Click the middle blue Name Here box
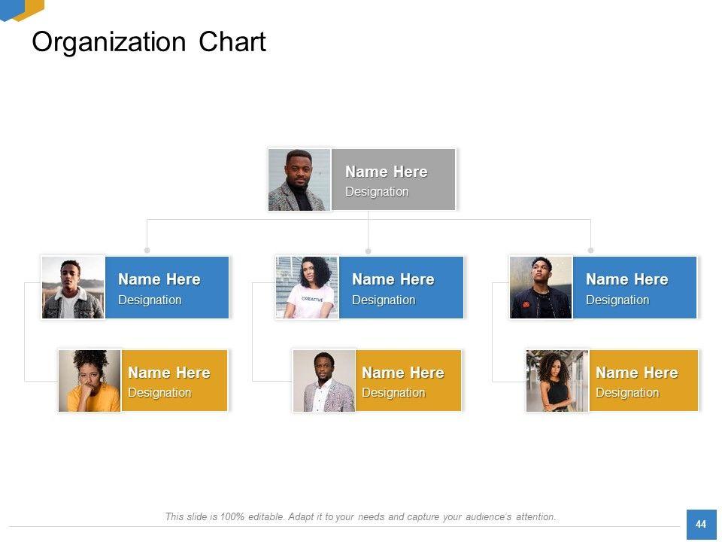Image resolution: width=722 pixels, height=542 pixels. point(400,287)
